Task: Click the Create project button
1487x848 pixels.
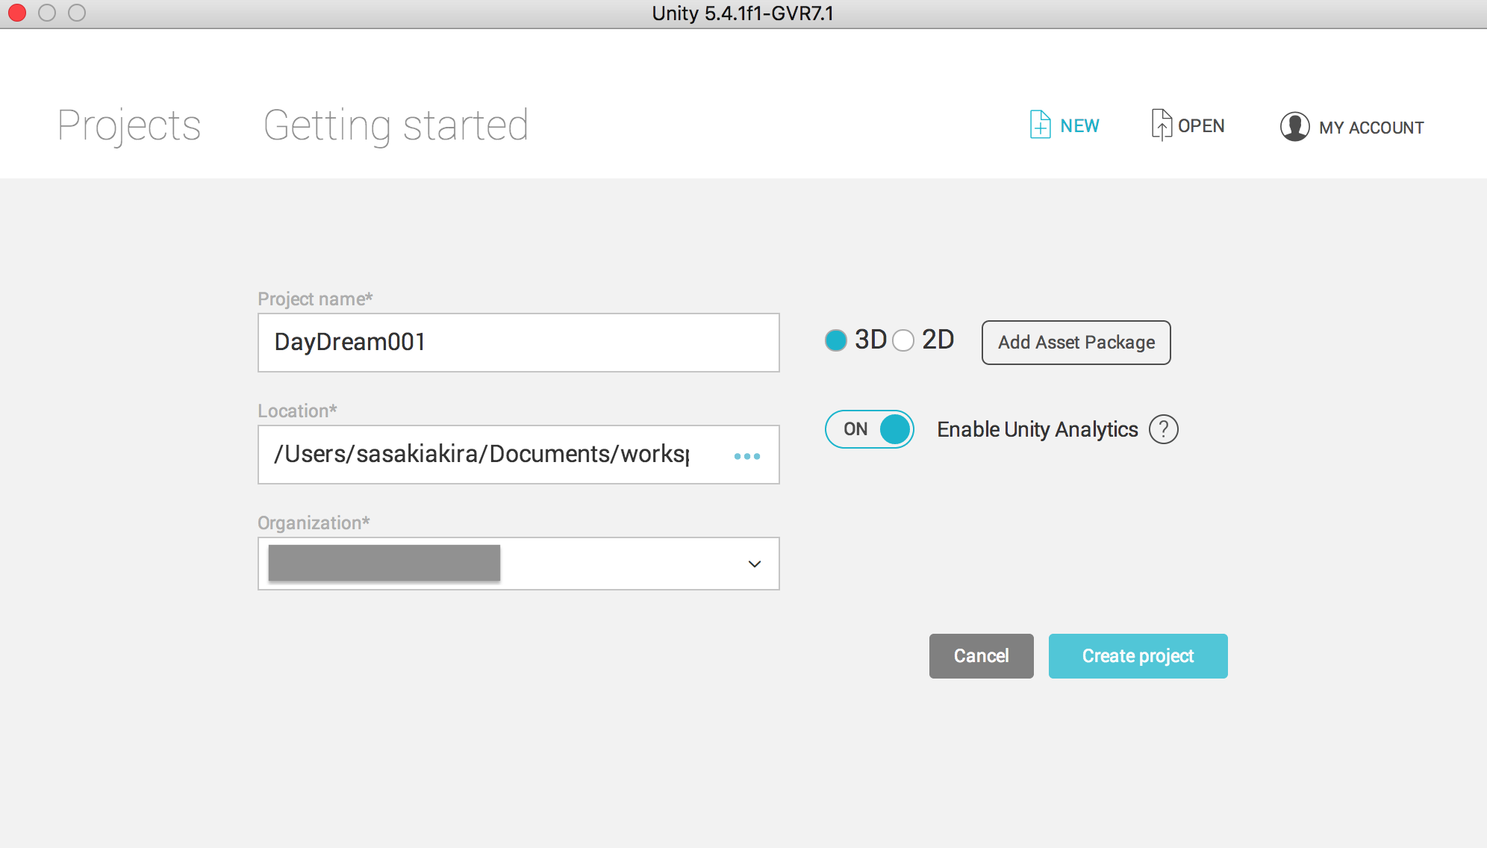Action: pyautogui.click(x=1138, y=656)
